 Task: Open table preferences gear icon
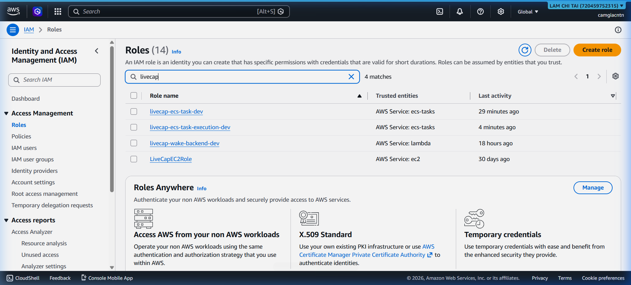coord(616,76)
